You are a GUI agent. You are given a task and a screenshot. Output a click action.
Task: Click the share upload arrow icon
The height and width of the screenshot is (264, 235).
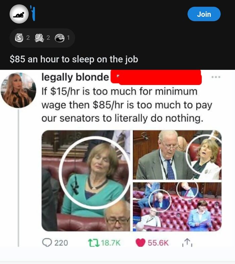click(187, 243)
